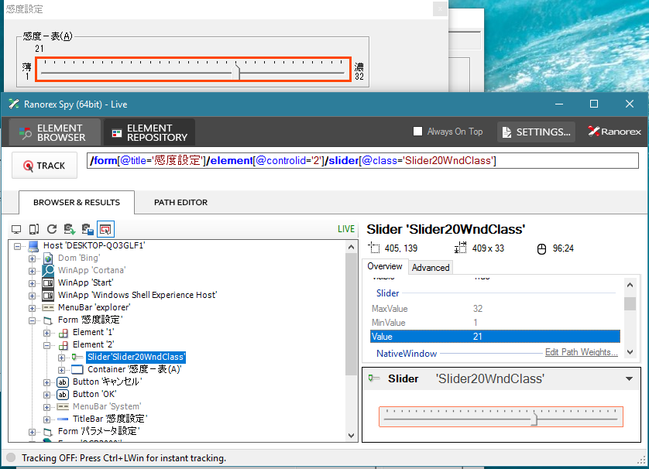The height and width of the screenshot is (469, 649).
Task: Click the save snapshot camera icon
Action: coord(88,229)
